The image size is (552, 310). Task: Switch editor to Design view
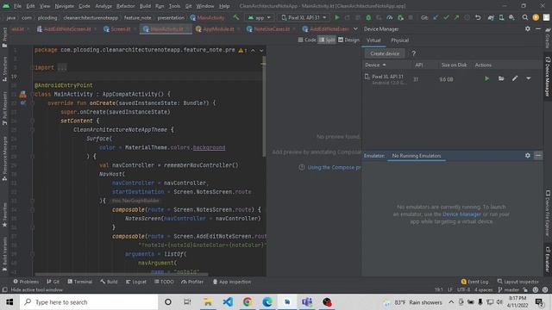tap(348, 40)
